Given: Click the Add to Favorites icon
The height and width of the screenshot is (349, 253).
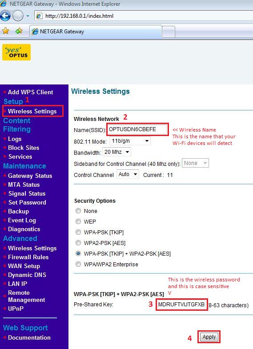Looking at the screenshot, I should pyautogui.click(x=19, y=31).
